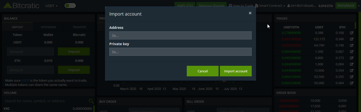This screenshot has height=112, width=361.
Task: Open external link for the 0.002780000 trade
Action: tap(351, 39)
